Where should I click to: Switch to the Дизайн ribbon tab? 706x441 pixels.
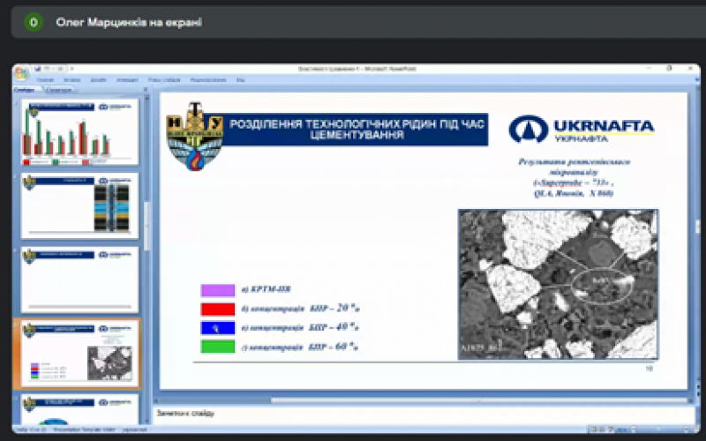[99, 80]
